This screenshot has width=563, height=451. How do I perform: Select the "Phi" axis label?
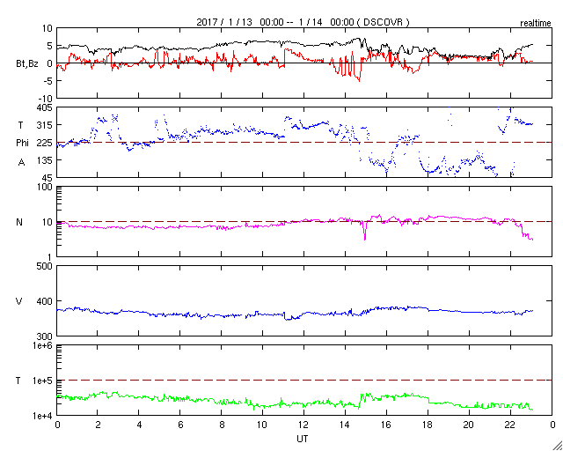click(x=21, y=144)
